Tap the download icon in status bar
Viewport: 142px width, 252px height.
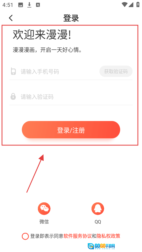point(29,5)
